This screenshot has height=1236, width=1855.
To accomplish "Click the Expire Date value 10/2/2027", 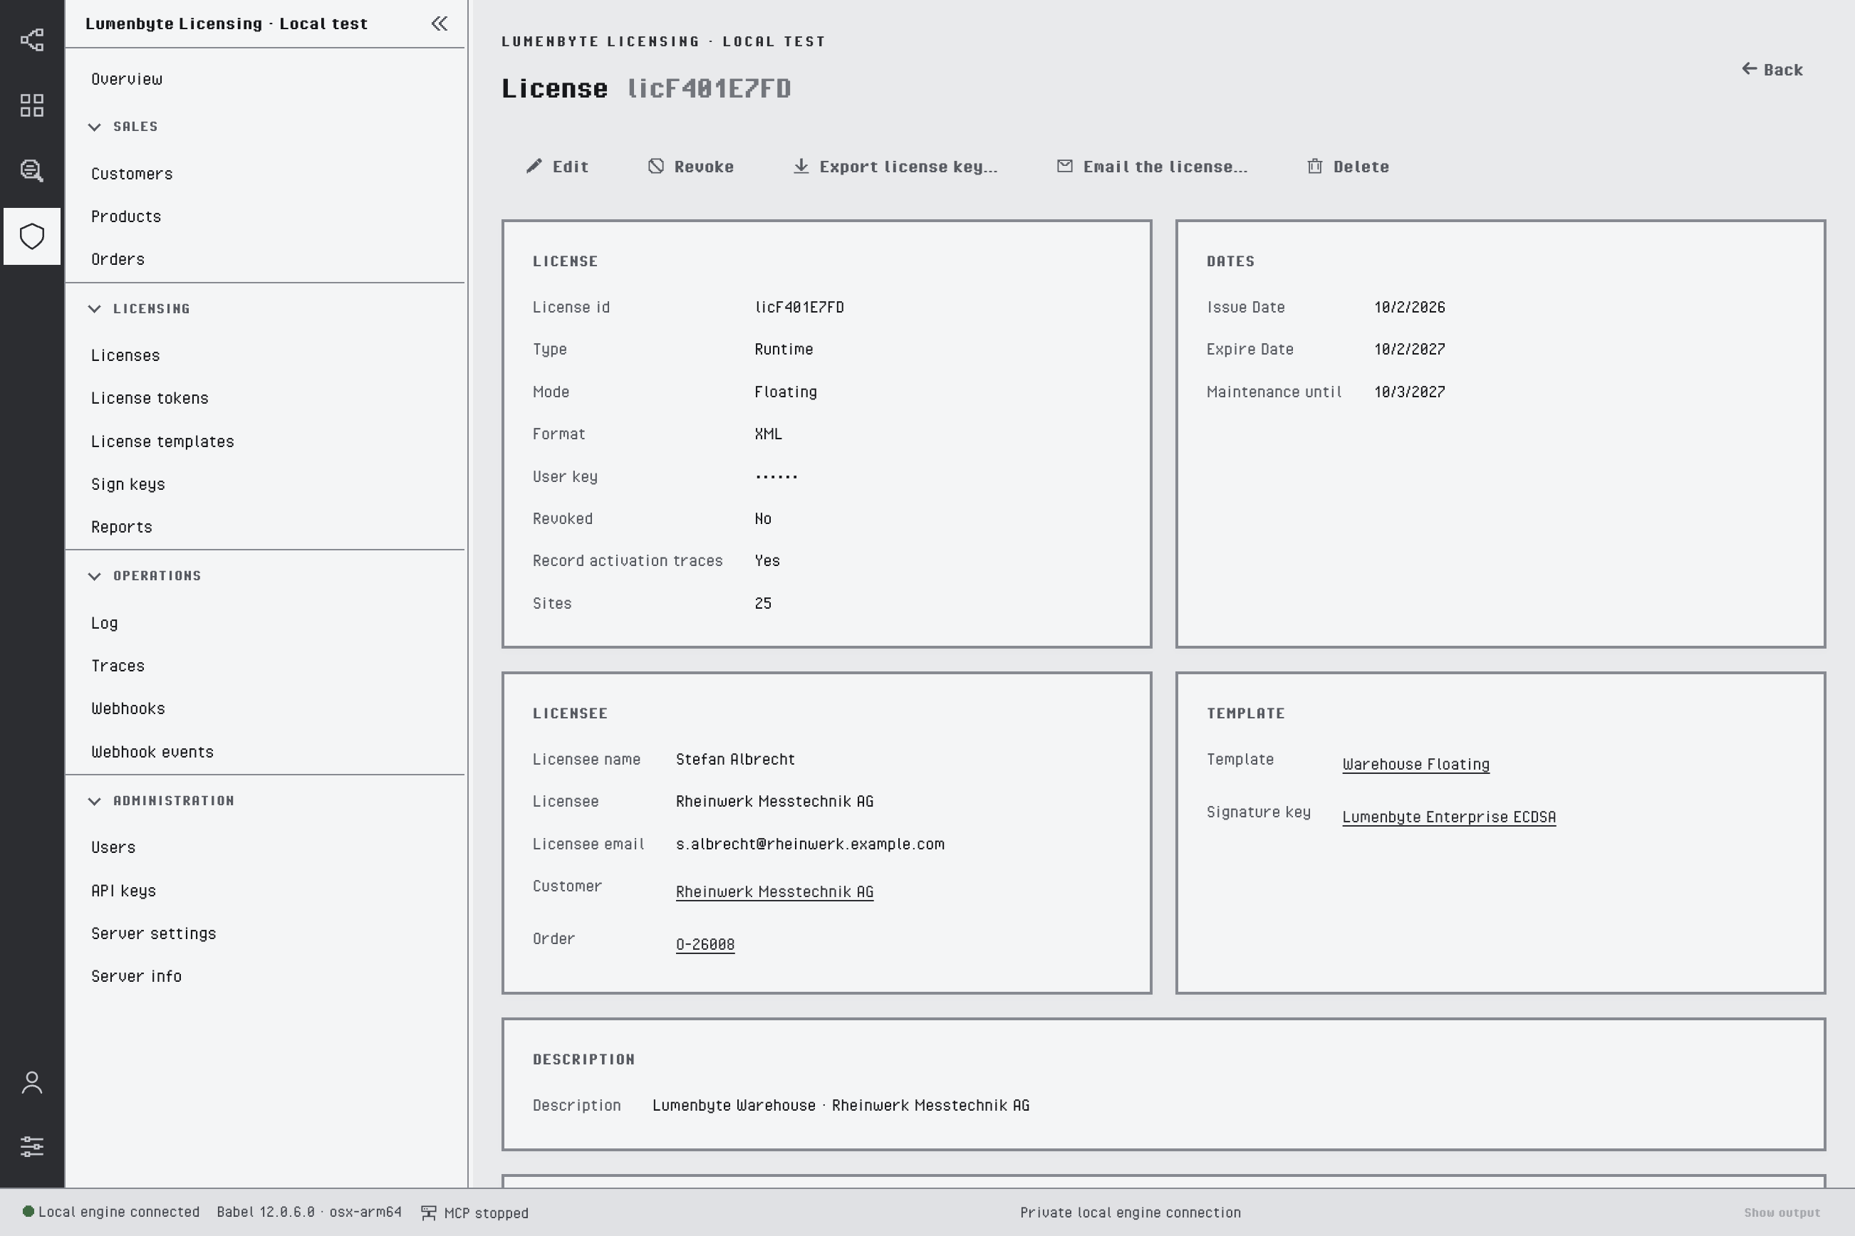I will point(1409,349).
